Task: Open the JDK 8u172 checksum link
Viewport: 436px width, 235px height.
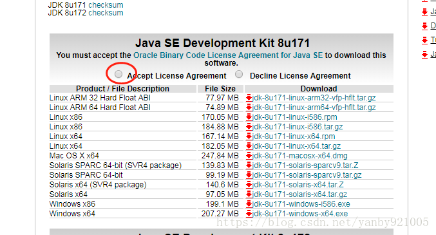Action: (x=106, y=13)
